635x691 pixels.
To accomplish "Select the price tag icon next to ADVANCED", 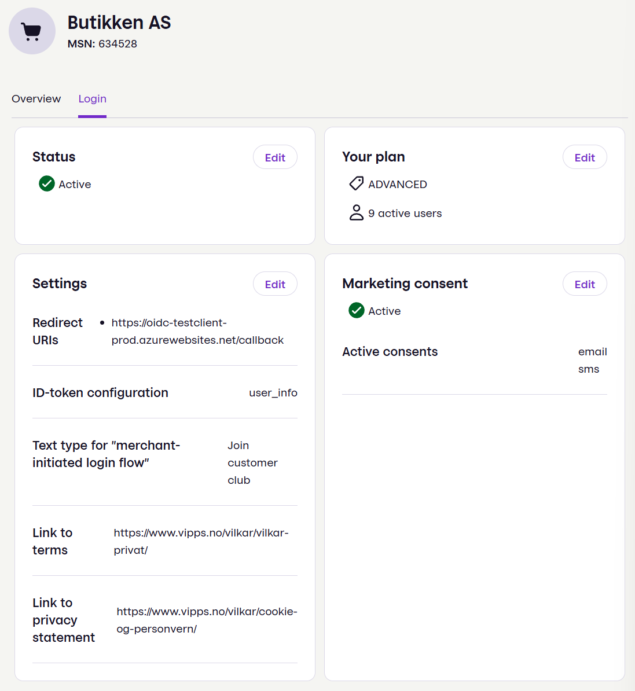I will pos(356,183).
